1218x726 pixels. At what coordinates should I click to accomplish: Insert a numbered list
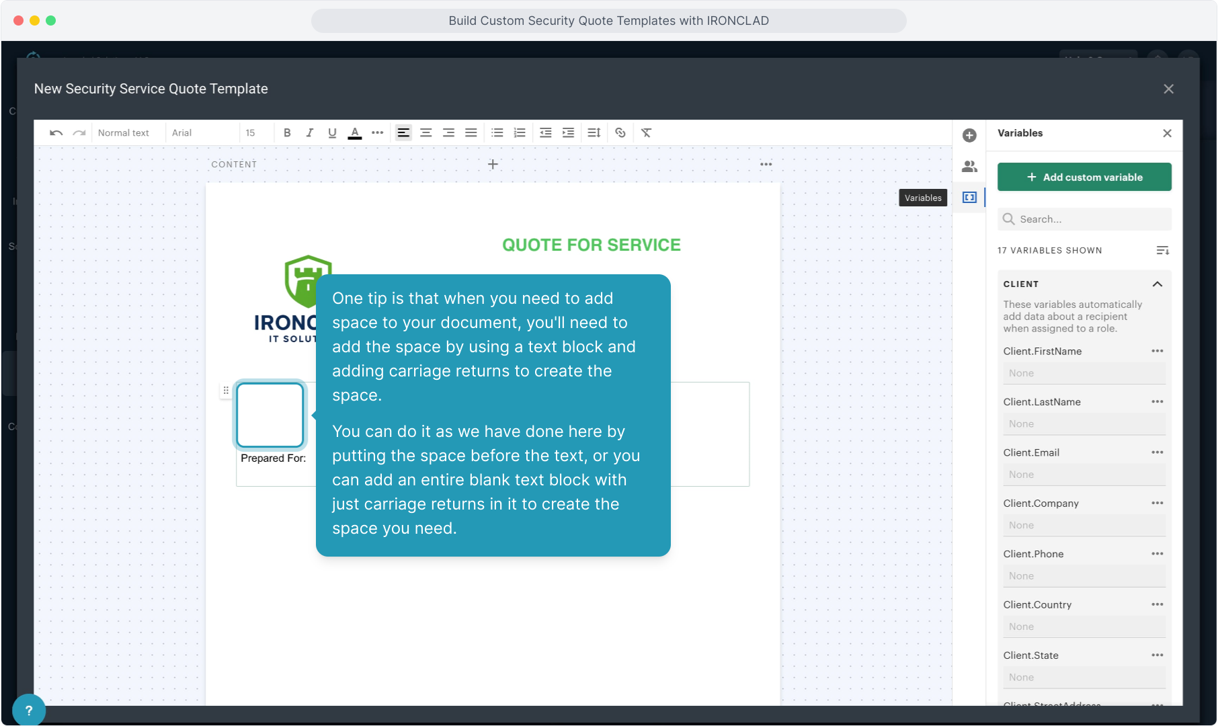click(x=520, y=133)
